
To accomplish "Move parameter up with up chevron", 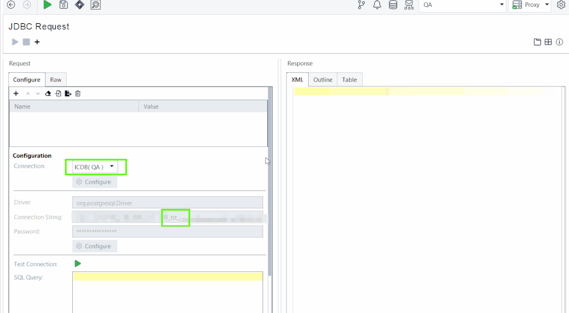I will (x=27, y=93).
